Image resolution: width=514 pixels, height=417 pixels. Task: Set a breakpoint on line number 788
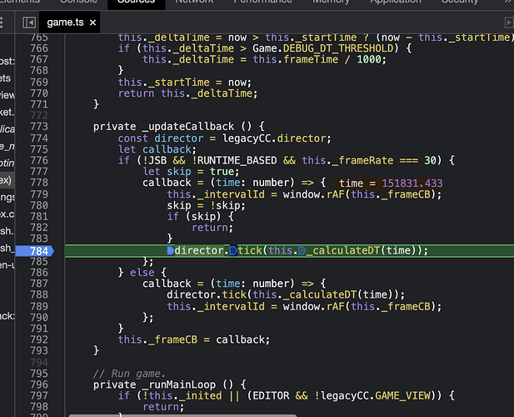pyautogui.click(x=39, y=294)
